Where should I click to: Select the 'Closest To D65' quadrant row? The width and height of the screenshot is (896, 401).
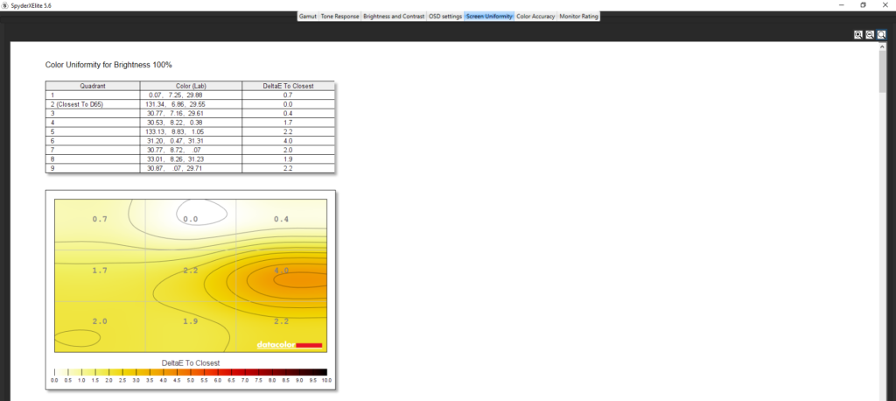coord(92,104)
